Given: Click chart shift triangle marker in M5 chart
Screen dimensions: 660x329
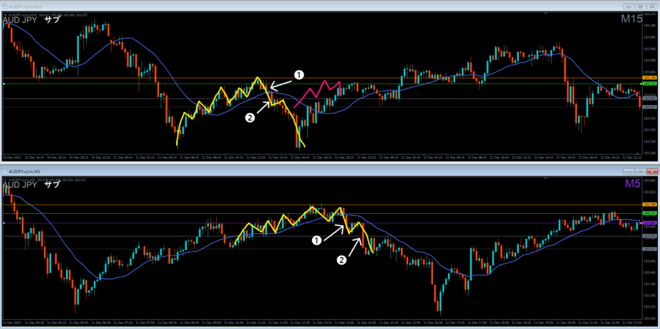Looking at the screenshot, I should pyautogui.click(x=545, y=179).
